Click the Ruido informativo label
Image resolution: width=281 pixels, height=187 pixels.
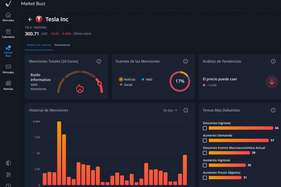click(x=41, y=77)
